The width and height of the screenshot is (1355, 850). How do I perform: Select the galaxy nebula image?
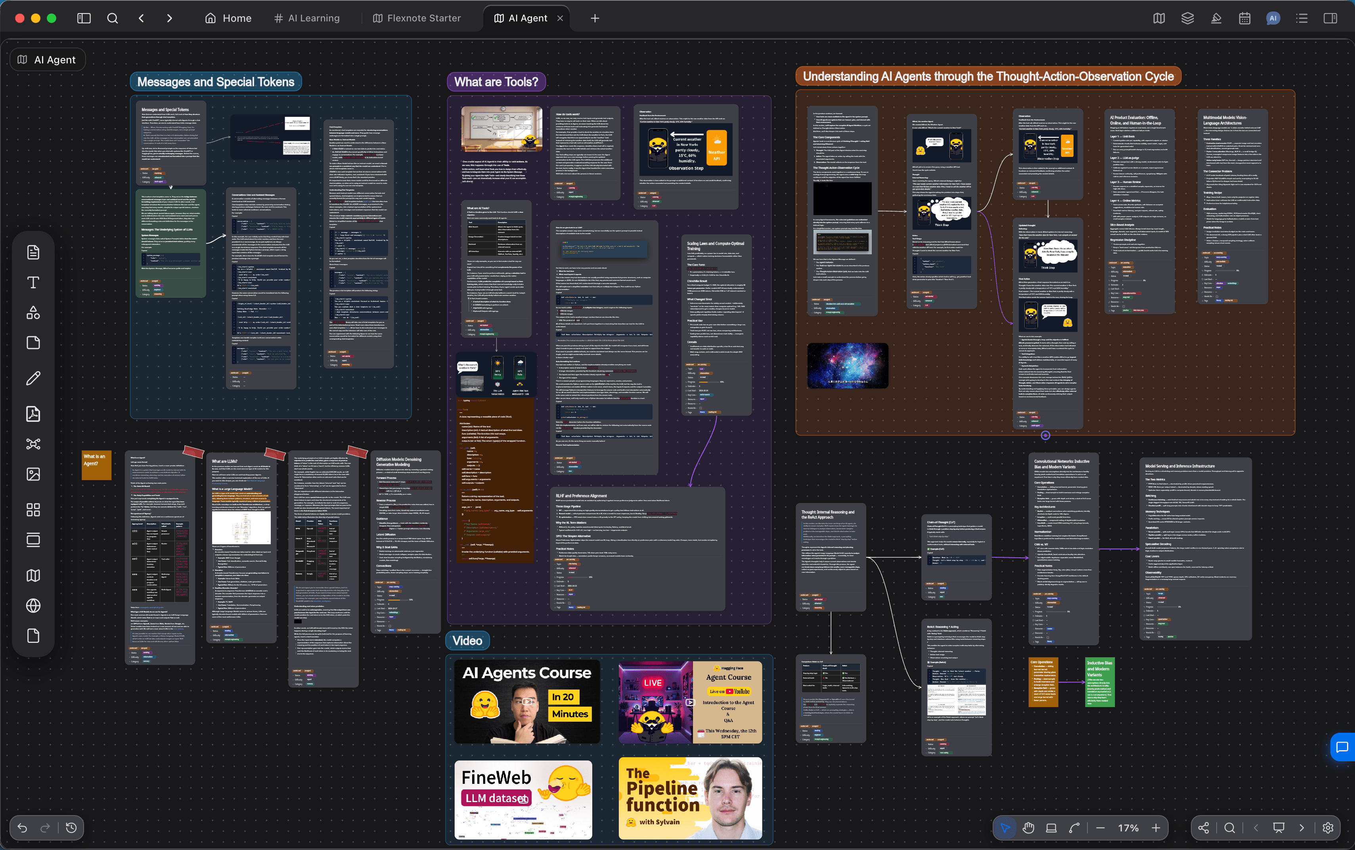848,366
